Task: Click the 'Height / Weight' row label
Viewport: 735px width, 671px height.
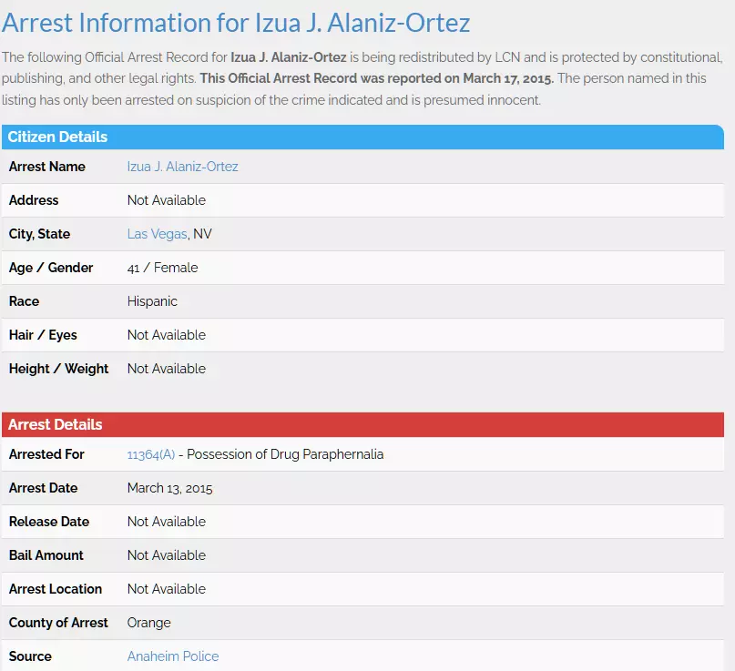Action: pos(58,369)
